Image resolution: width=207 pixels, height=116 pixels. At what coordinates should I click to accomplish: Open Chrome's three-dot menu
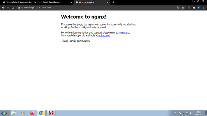click(204, 8)
